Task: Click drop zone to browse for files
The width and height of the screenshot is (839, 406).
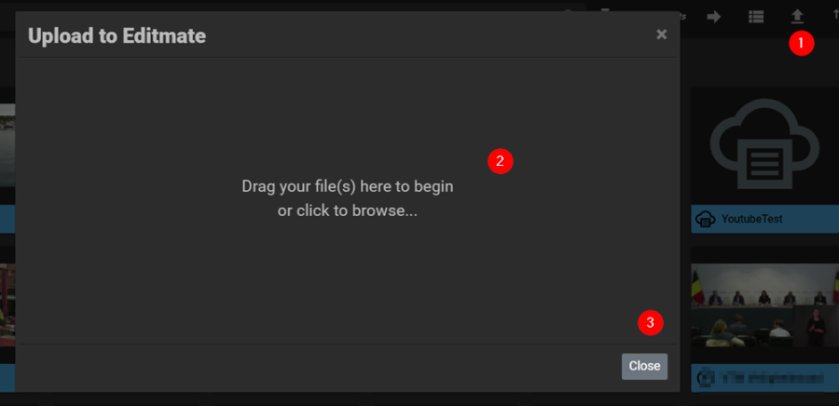Action: click(x=348, y=200)
